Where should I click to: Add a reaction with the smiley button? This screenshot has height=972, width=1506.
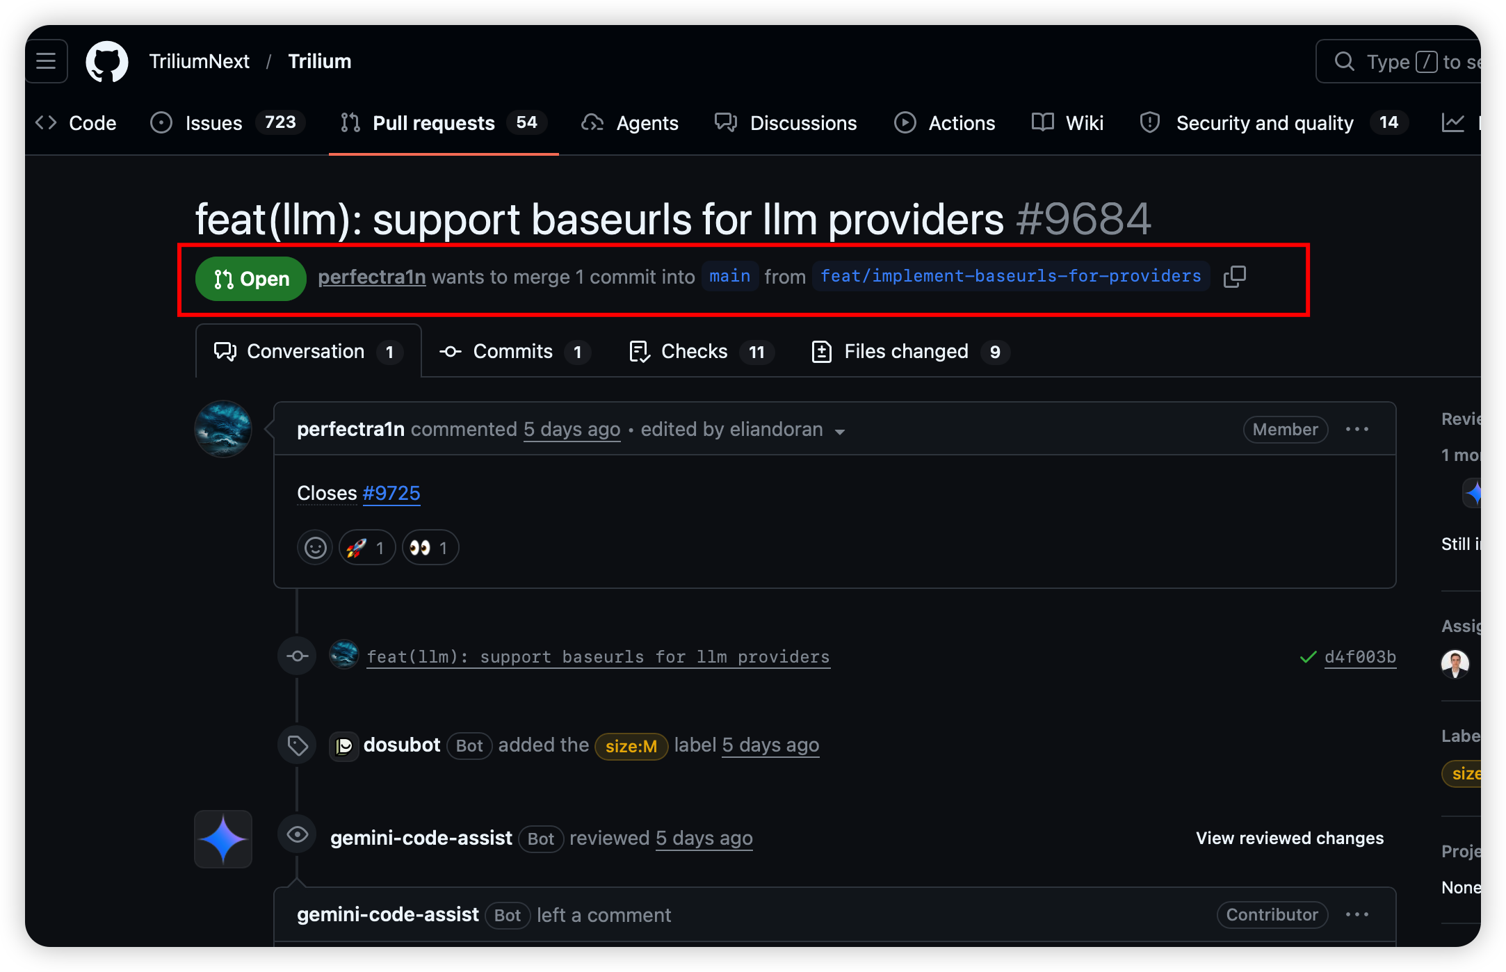click(x=316, y=548)
